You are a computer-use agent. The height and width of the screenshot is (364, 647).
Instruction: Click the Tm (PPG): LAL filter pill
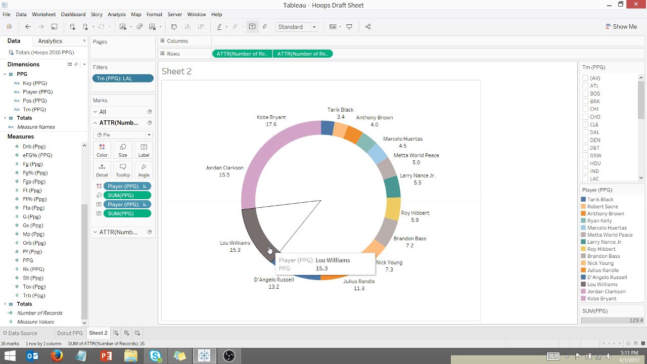tap(123, 78)
